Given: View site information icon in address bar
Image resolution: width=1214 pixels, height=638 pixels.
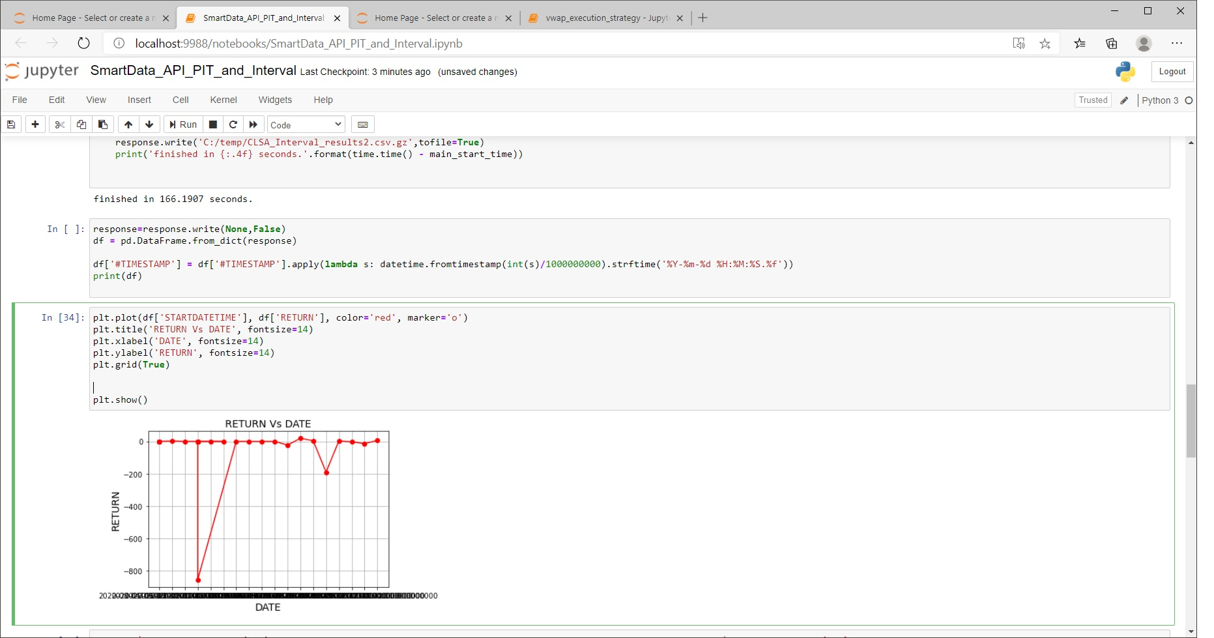Looking at the screenshot, I should pyautogui.click(x=119, y=44).
